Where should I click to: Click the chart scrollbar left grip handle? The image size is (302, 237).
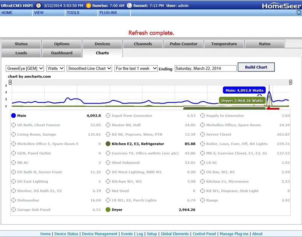coord(10,82)
